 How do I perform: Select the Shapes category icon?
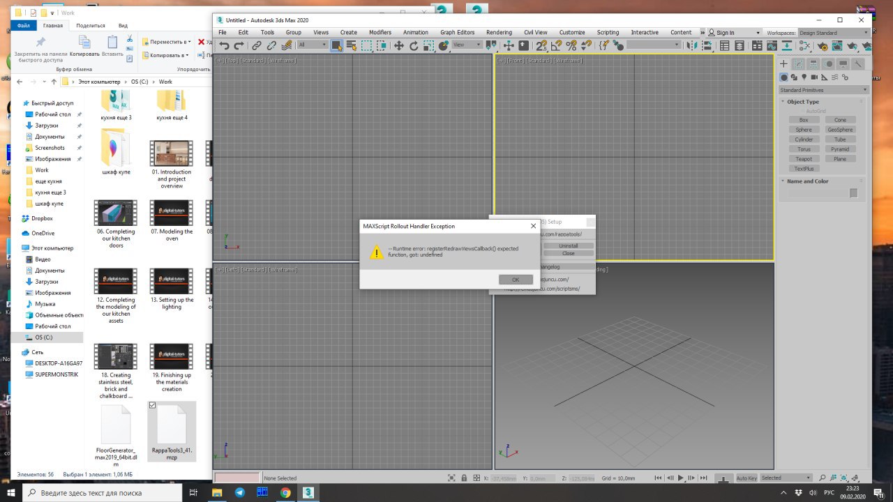coord(794,77)
